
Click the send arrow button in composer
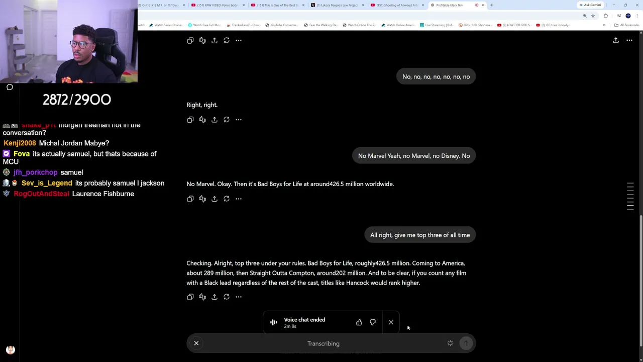(466, 343)
